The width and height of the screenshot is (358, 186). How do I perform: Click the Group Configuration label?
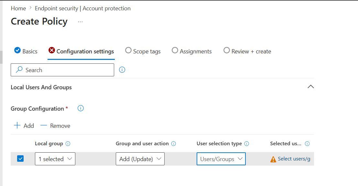click(37, 109)
